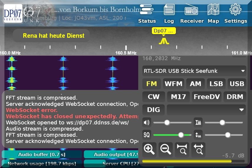Viewport: 252px width, 168px height.
Task: Expand the digital modes dropdown next to DIG
Action: tap(206, 110)
